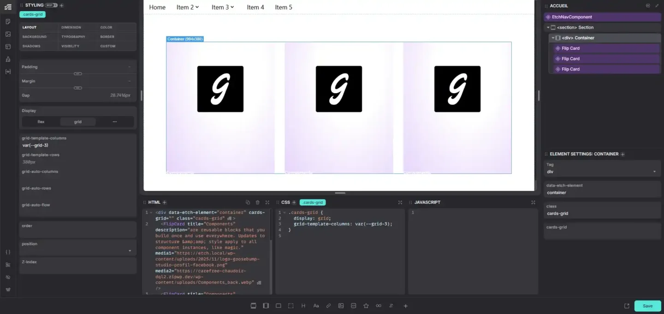Add an image element from bottom toolbar
This screenshot has width=664, height=314.
[341, 306]
